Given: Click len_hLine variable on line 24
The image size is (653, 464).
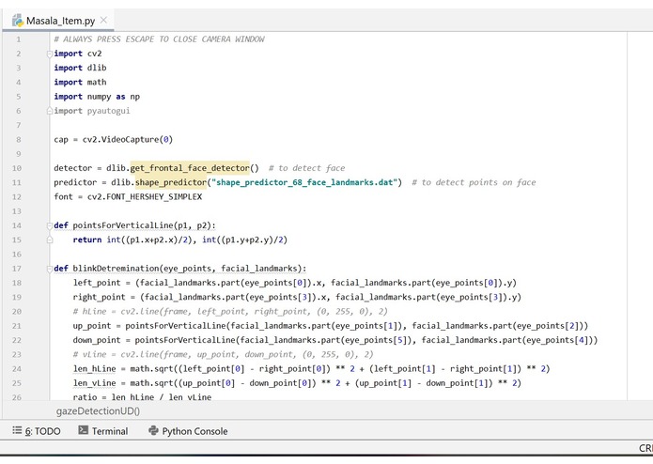Looking at the screenshot, I should pyautogui.click(x=94, y=369).
